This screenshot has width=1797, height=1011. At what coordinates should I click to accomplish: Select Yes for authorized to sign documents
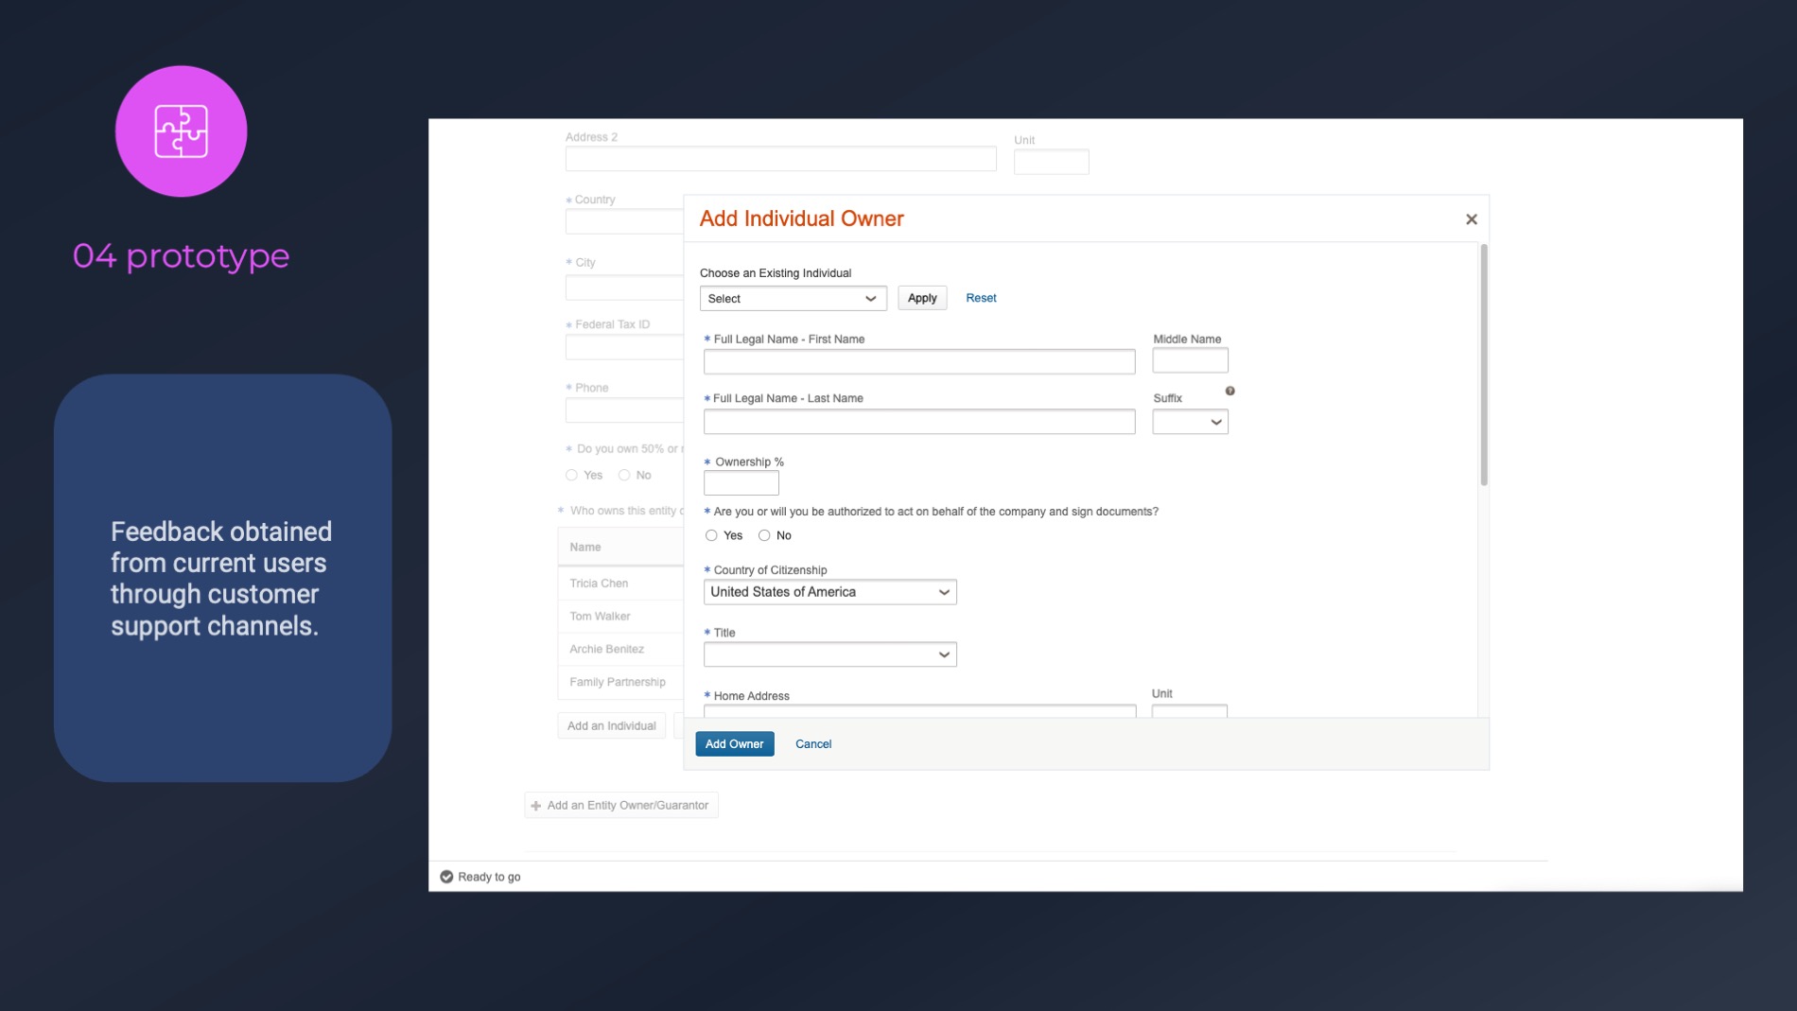(711, 535)
